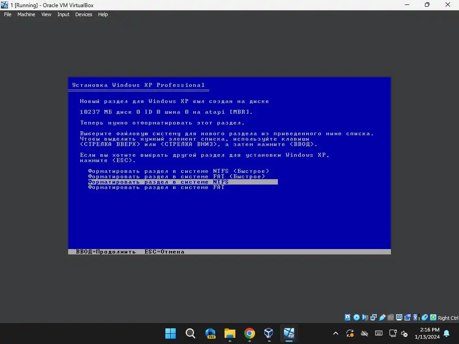Viewport: 459px width, 344px height.
Task: Click the shared folders indicator icon
Action: pyautogui.click(x=391, y=318)
